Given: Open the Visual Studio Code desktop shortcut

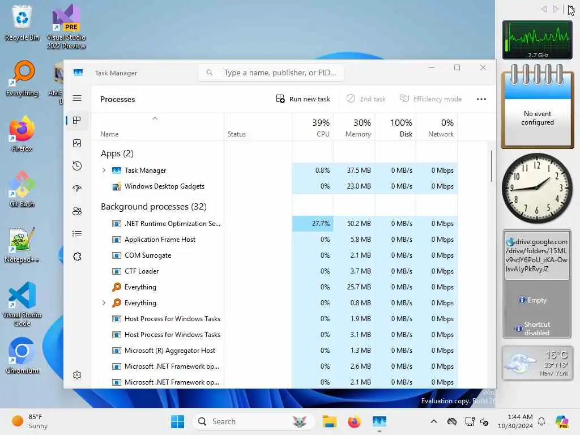Looking at the screenshot, I should click(x=22, y=304).
